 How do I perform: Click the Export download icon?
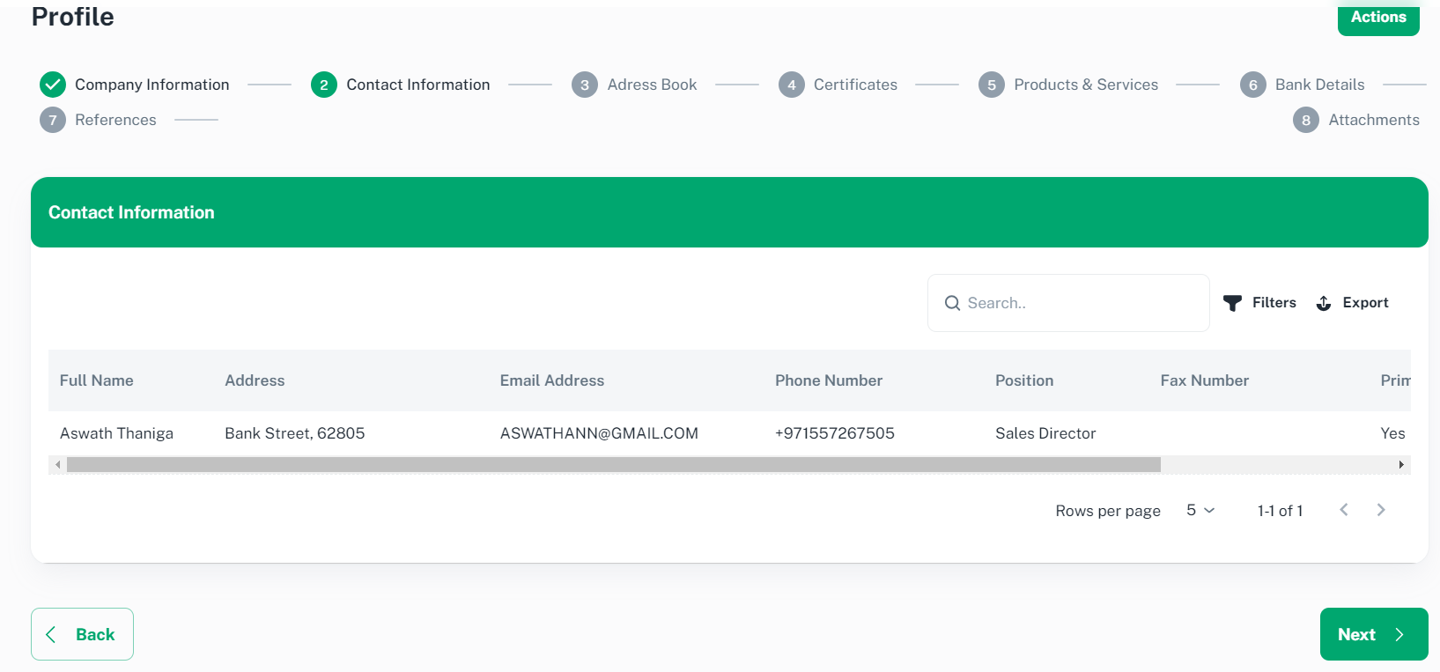(1323, 303)
